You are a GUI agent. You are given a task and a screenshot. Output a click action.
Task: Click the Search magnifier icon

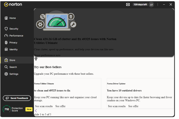click(x=6, y=67)
